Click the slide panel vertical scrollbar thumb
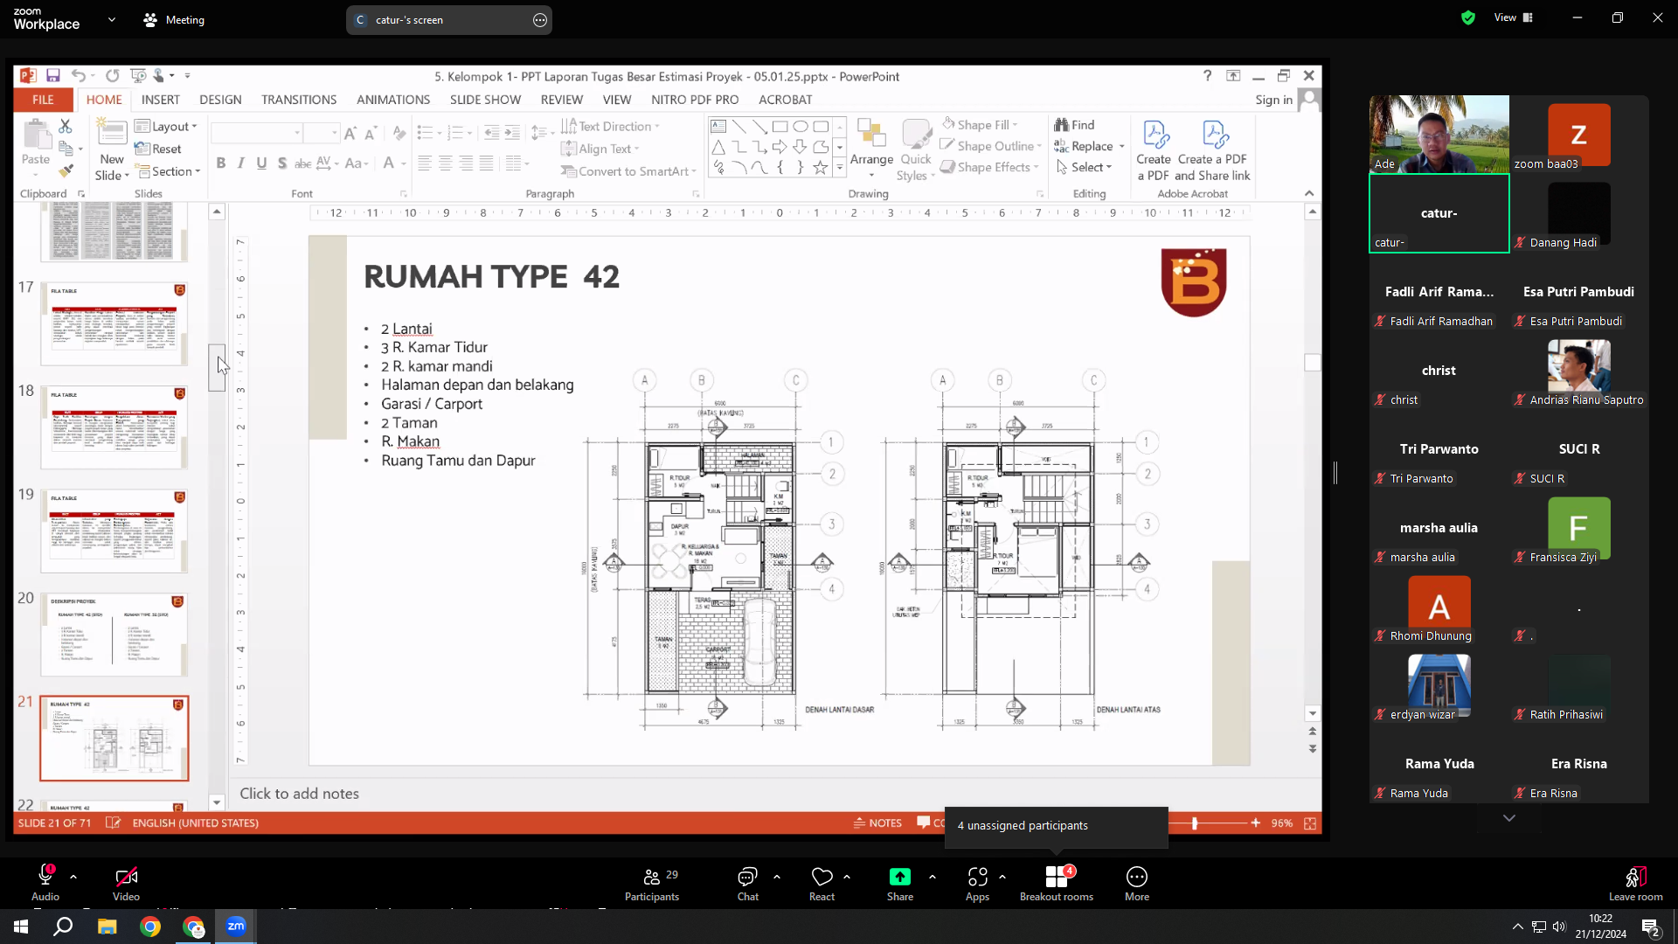 (216, 367)
